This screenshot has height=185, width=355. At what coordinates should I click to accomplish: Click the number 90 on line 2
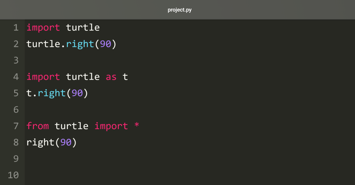click(x=105, y=44)
